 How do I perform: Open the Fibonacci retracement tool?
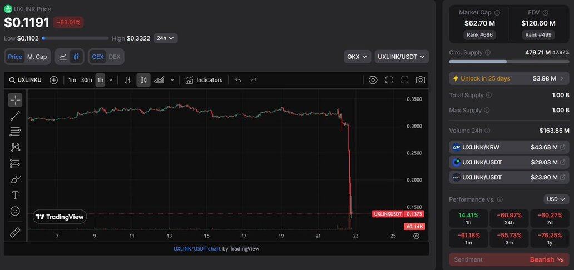(15, 132)
